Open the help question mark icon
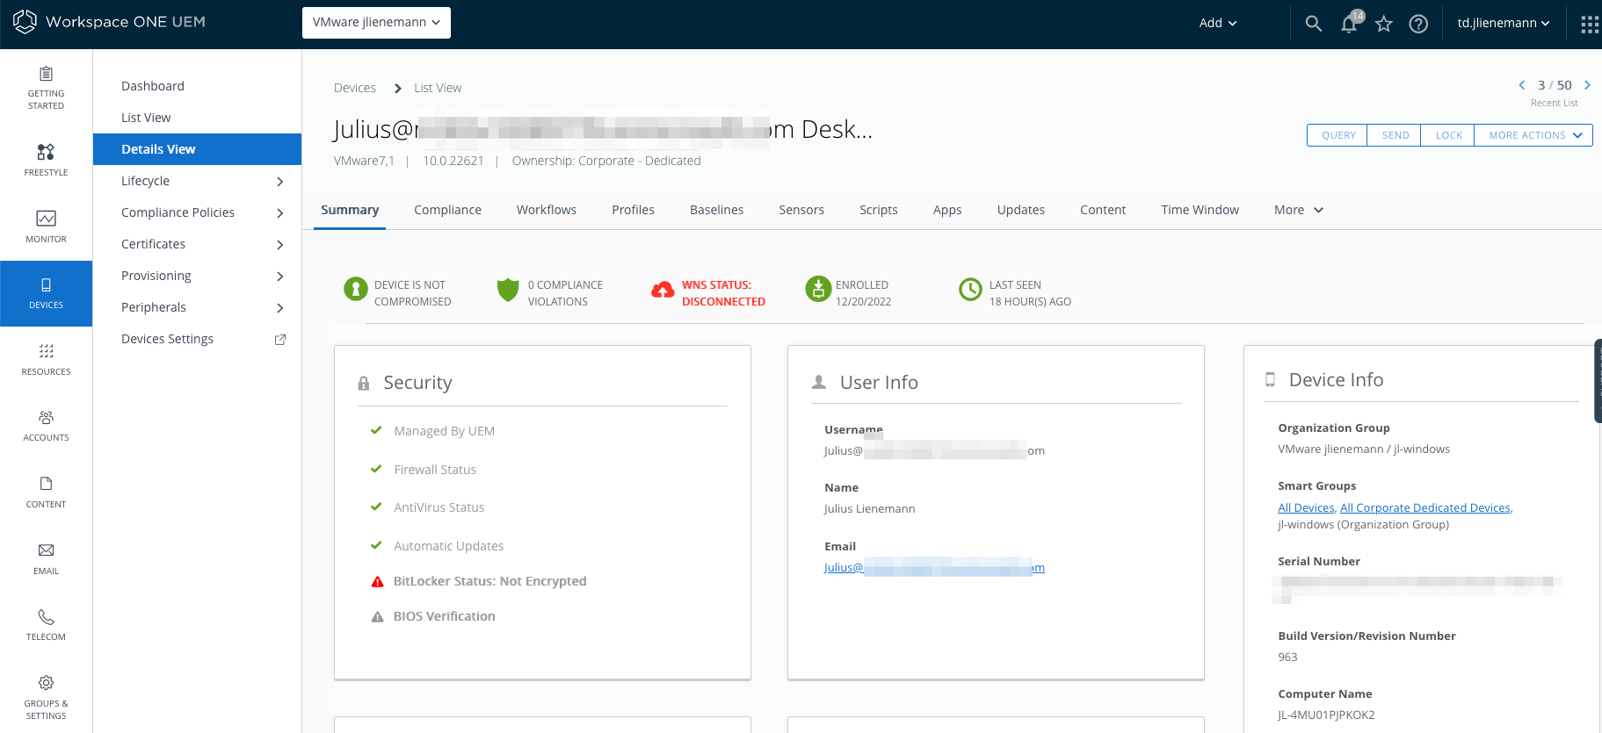Image resolution: width=1602 pixels, height=733 pixels. [1418, 24]
